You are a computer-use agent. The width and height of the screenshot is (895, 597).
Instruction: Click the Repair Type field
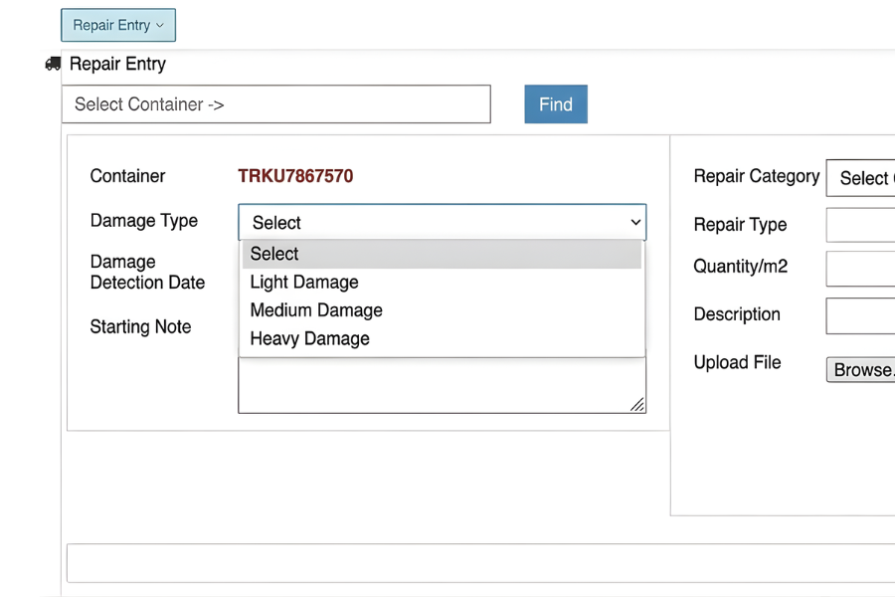(x=861, y=225)
